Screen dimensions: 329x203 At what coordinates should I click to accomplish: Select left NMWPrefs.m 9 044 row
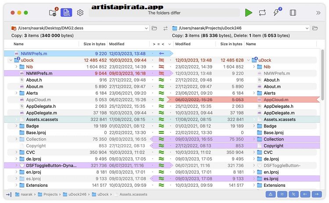coord(88,73)
